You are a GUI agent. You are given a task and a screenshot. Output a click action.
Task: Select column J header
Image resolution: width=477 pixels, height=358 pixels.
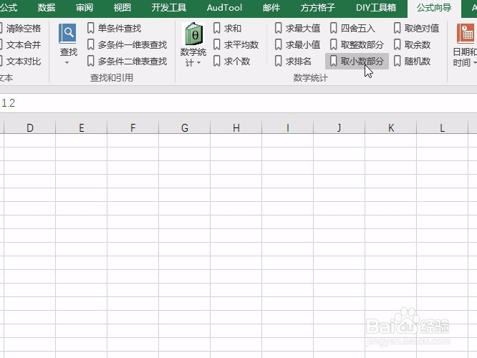click(x=339, y=127)
